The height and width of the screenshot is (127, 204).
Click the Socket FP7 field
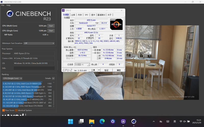(91, 26)
